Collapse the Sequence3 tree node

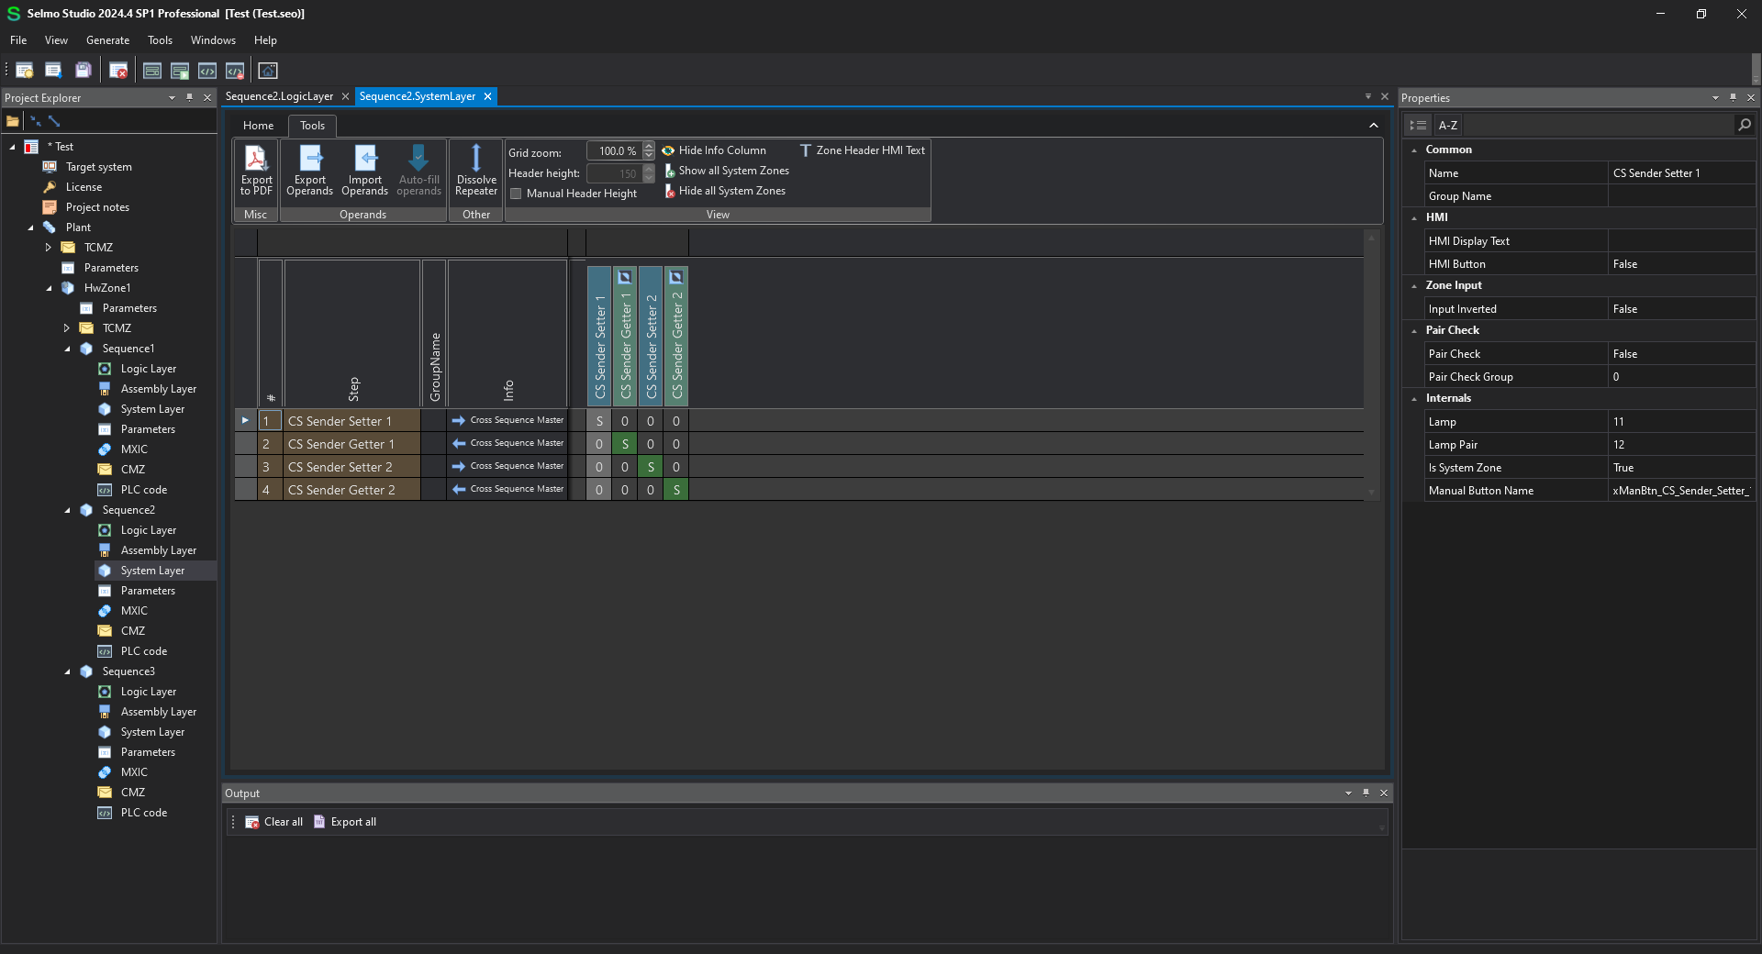[67, 671]
